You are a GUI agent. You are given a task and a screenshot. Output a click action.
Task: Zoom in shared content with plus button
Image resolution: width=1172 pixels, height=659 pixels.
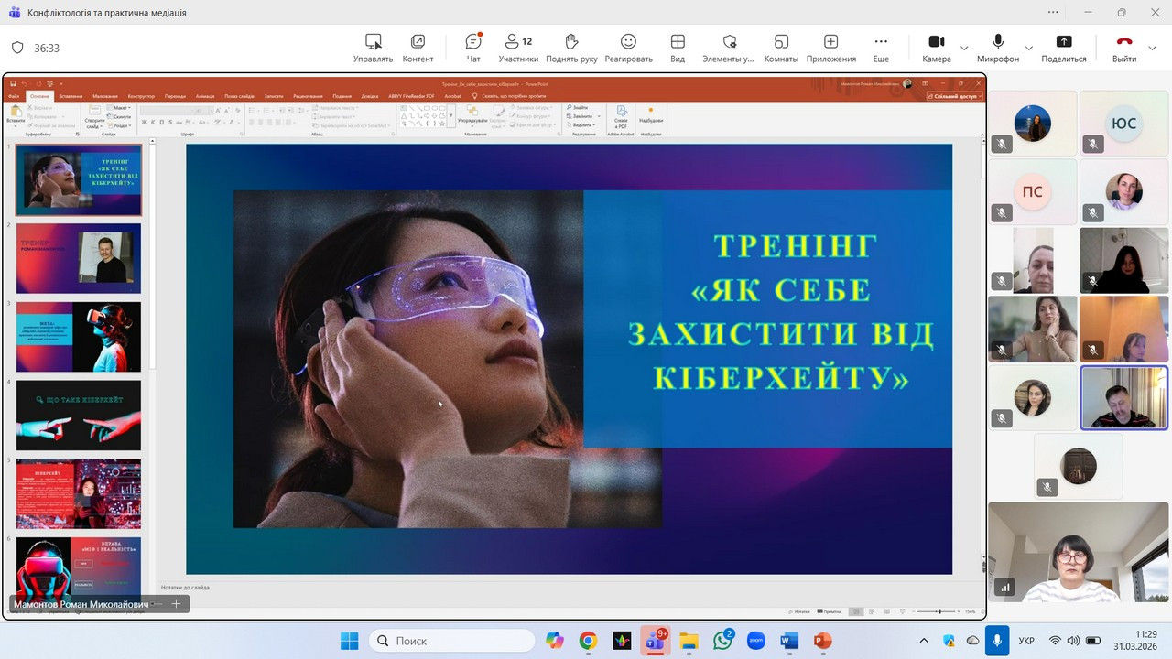click(177, 604)
